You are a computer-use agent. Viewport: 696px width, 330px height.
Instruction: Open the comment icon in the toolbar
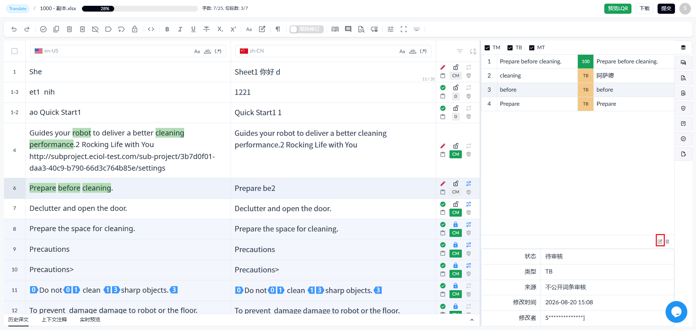click(348, 29)
